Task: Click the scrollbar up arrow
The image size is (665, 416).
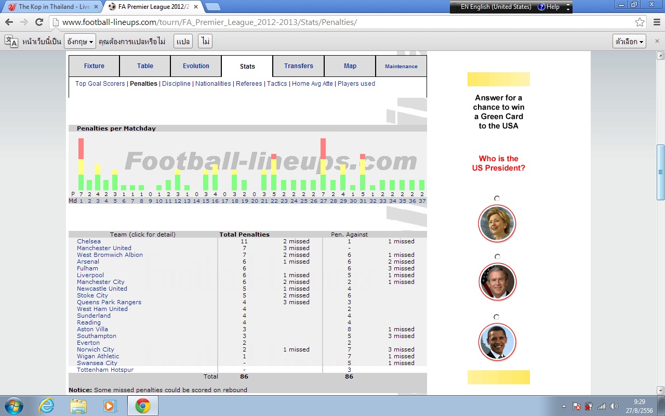Action: pos(660,55)
